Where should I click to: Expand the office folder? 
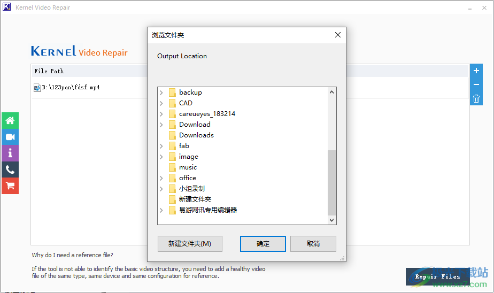161,179
